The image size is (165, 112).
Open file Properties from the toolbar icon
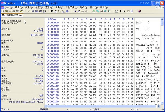18,11
